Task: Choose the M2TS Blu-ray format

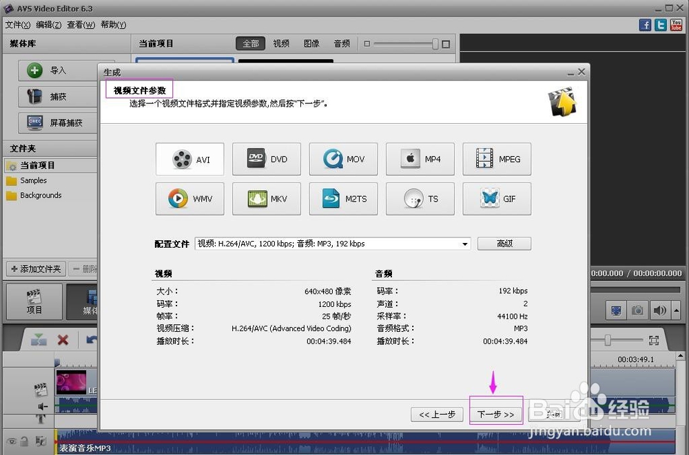Action: (343, 199)
